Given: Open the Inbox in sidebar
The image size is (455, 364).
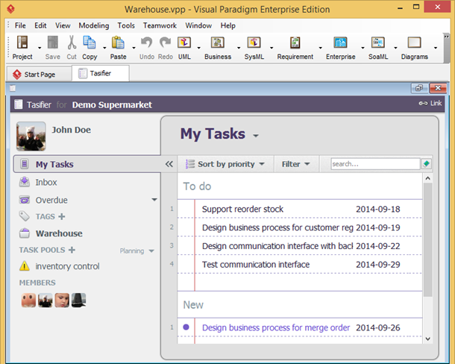Looking at the screenshot, I should [x=45, y=182].
